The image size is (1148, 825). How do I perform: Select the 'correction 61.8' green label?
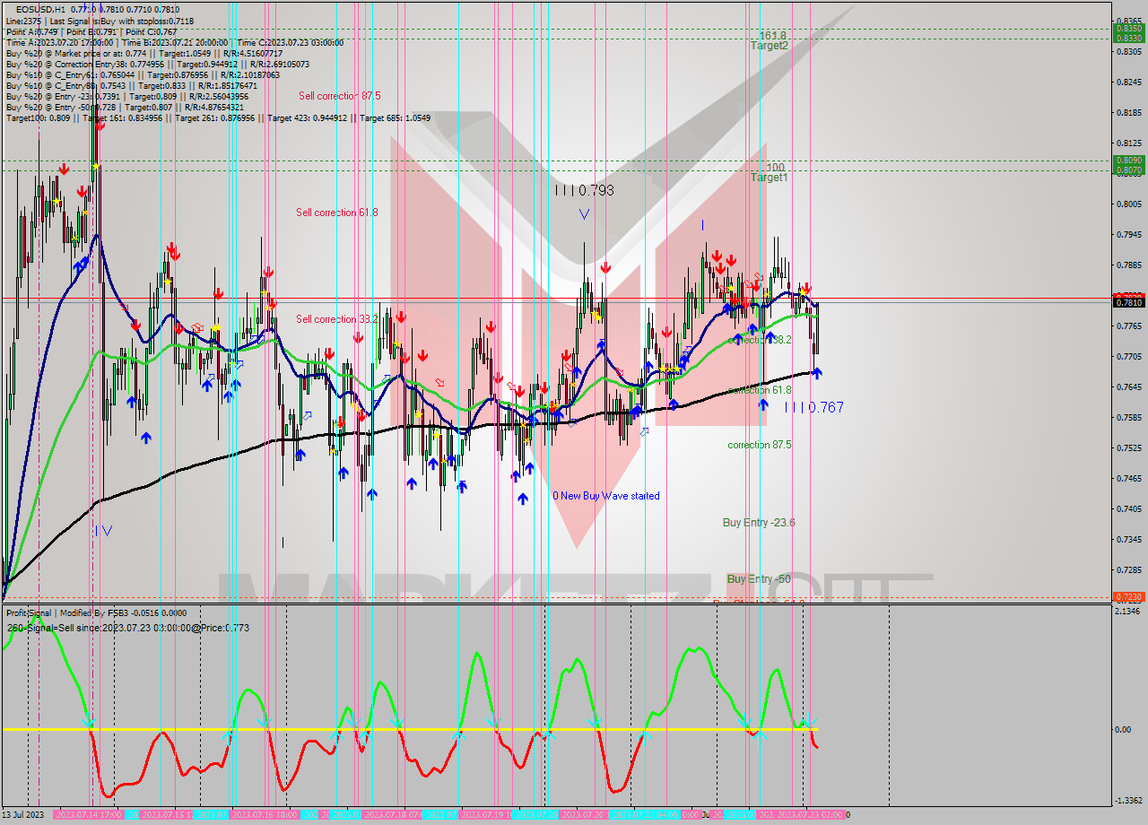pos(760,390)
